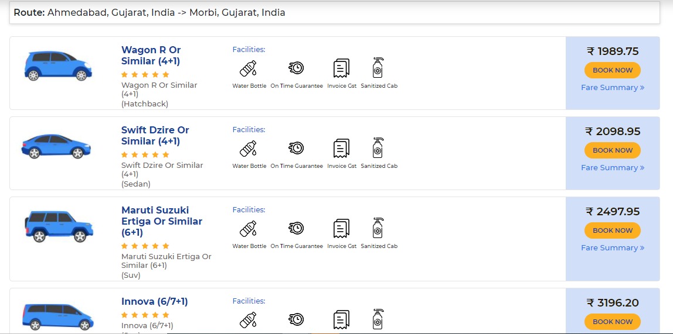Click Invoice Gst icon in Swift Dzire row
This screenshot has width=673, height=334.
tap(341, 149)
